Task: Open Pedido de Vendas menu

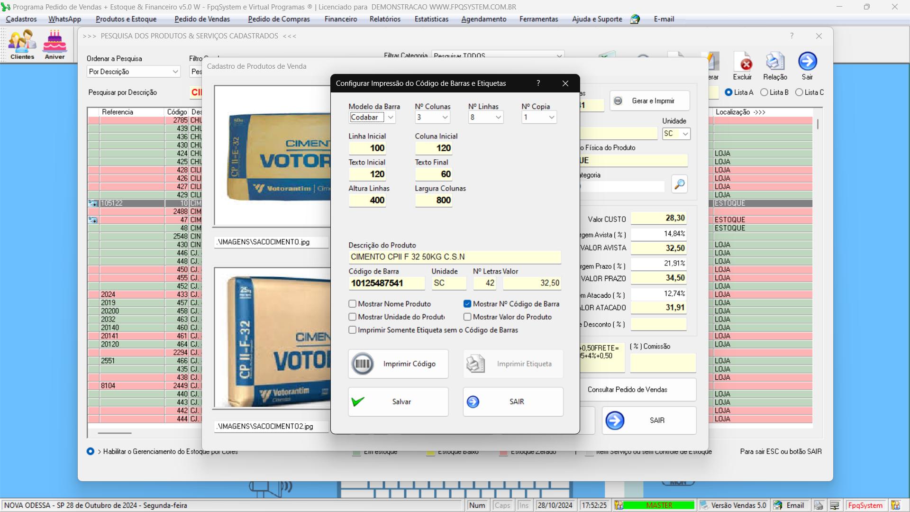Action: tap(202, 19)
